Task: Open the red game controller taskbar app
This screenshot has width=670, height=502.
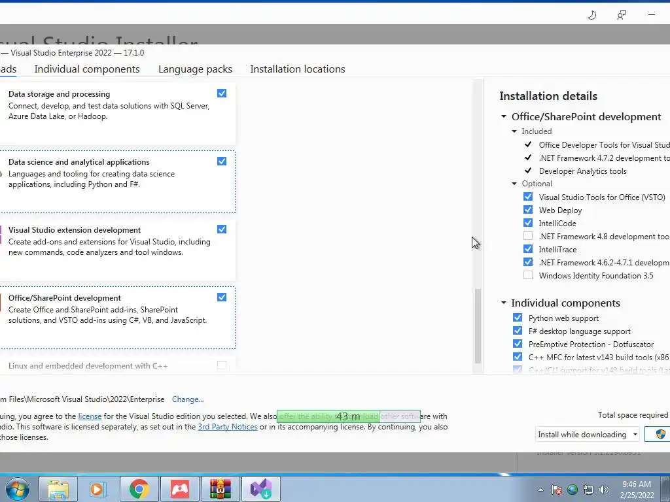Action: (180, 489)
